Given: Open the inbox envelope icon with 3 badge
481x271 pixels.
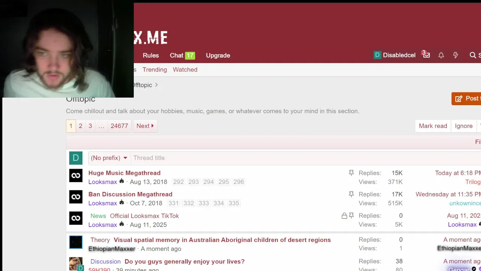Looking at the screenshot, I should click(426, 55).
